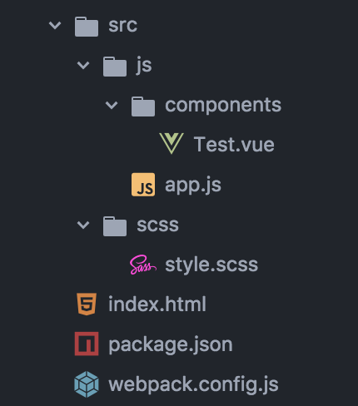
Task: Open the webpack.config.js file
Action: click(x=193, y=385)
